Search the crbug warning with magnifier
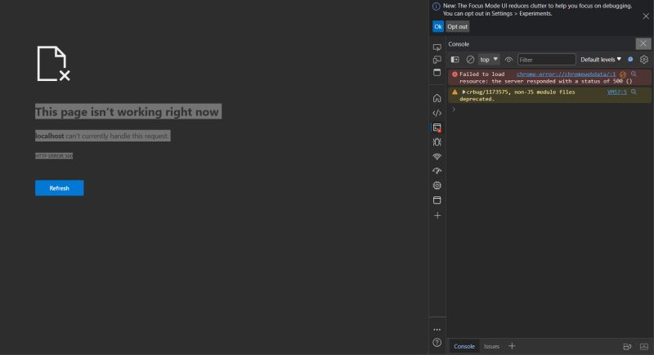This screenshot has width=654, height=355. tap(634, 92)
